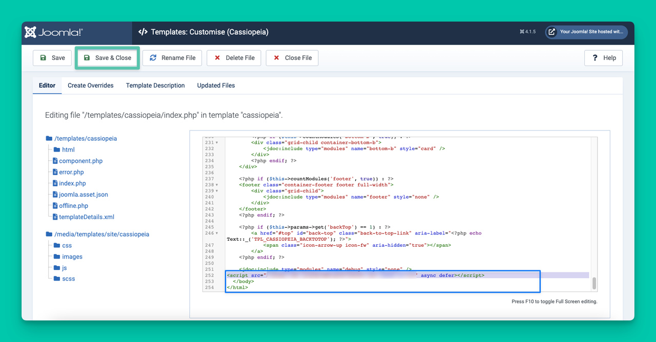
Task: Click 'Your Joomla! Site hosted wit...' button
Action: [x=586, y=32]
